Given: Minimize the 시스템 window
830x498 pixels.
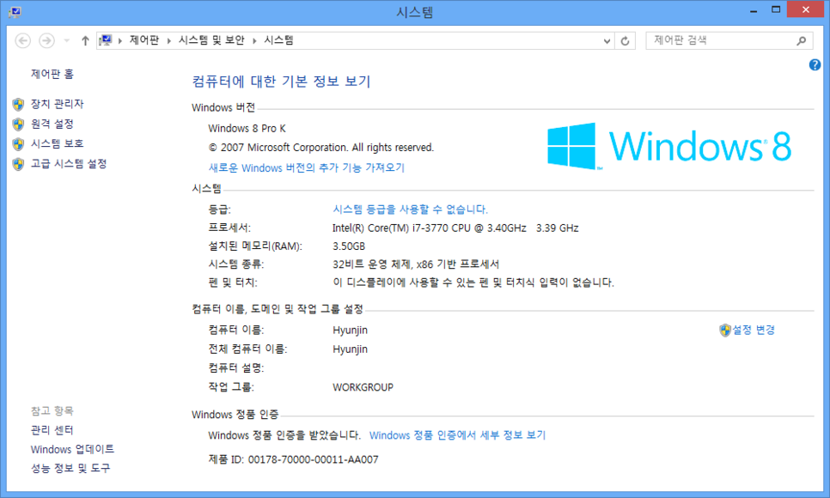Looking at the screenshot, I should 754,10.
